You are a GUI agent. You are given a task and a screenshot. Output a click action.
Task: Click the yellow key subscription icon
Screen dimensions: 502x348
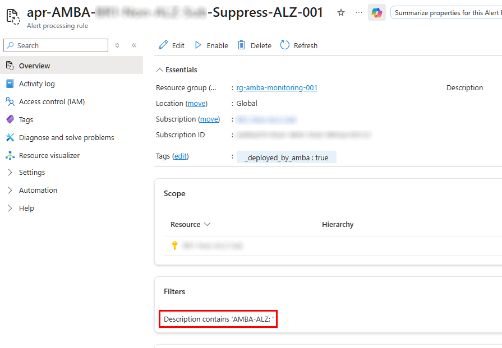[175, 245]
